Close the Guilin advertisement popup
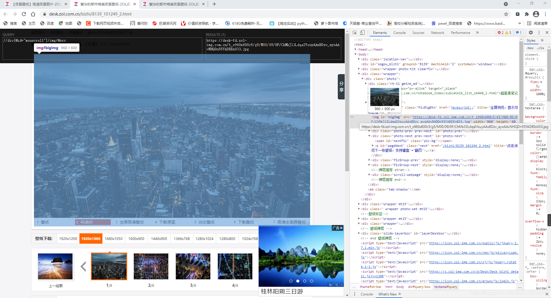The image size is (551, 298). (x=341, y=228)
